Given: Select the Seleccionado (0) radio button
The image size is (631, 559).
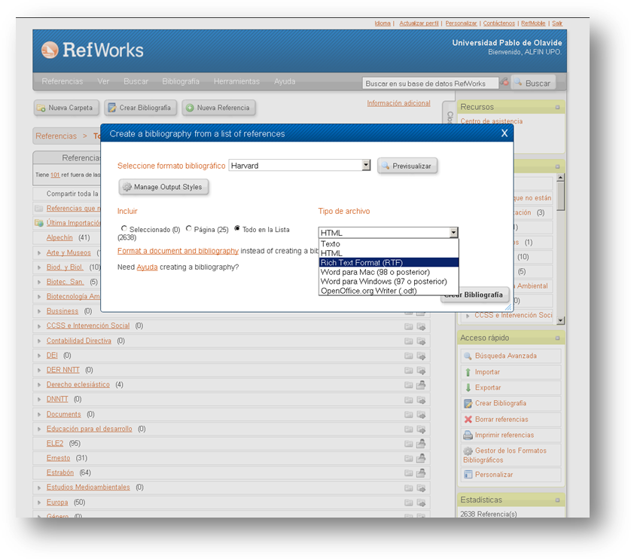Looking at the screenshot, I should [124, 228].
